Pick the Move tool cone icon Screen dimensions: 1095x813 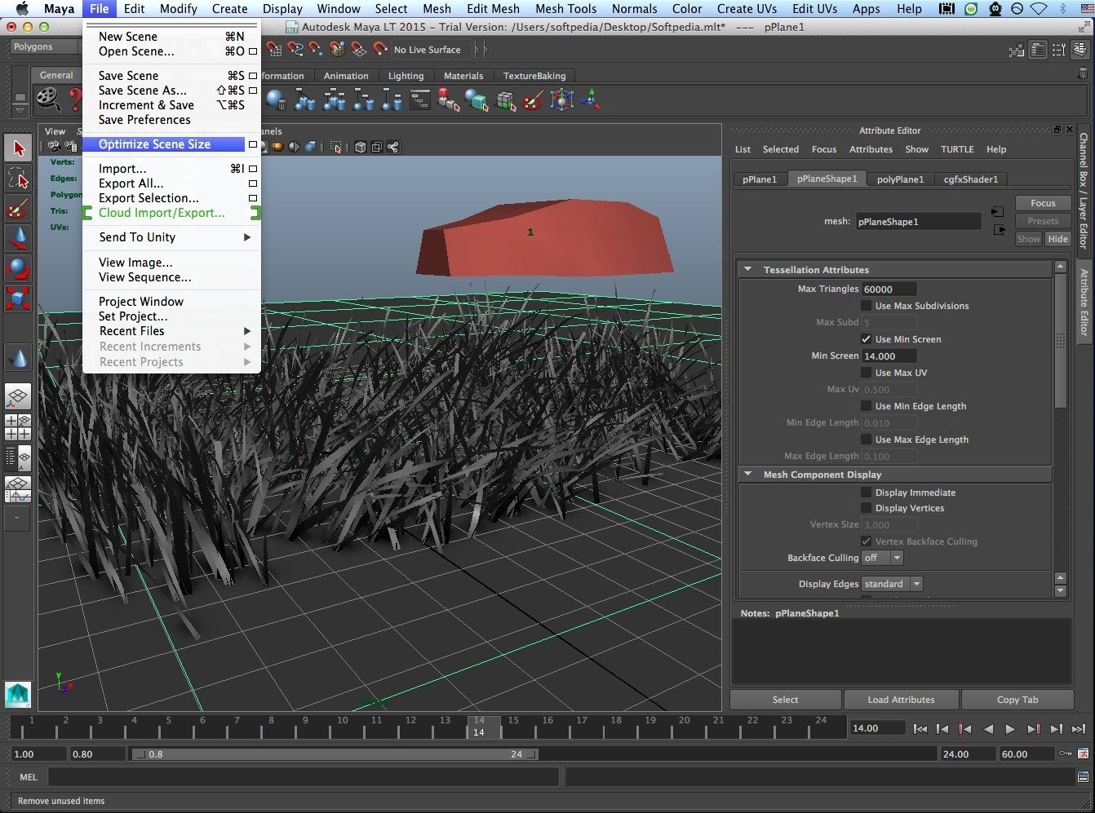click(18, 237)
